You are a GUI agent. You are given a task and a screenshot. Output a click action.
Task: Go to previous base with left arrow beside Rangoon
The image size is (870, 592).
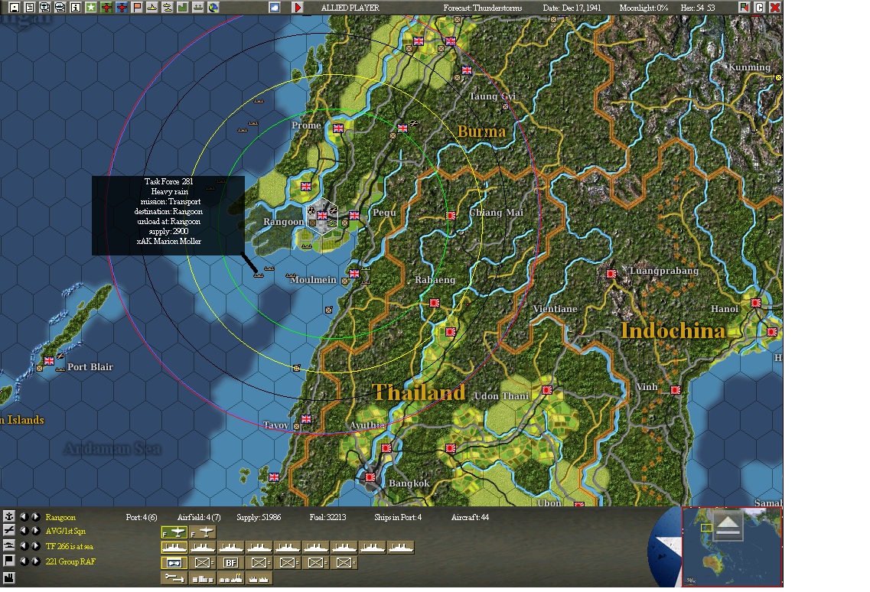[x=24, y=516]
